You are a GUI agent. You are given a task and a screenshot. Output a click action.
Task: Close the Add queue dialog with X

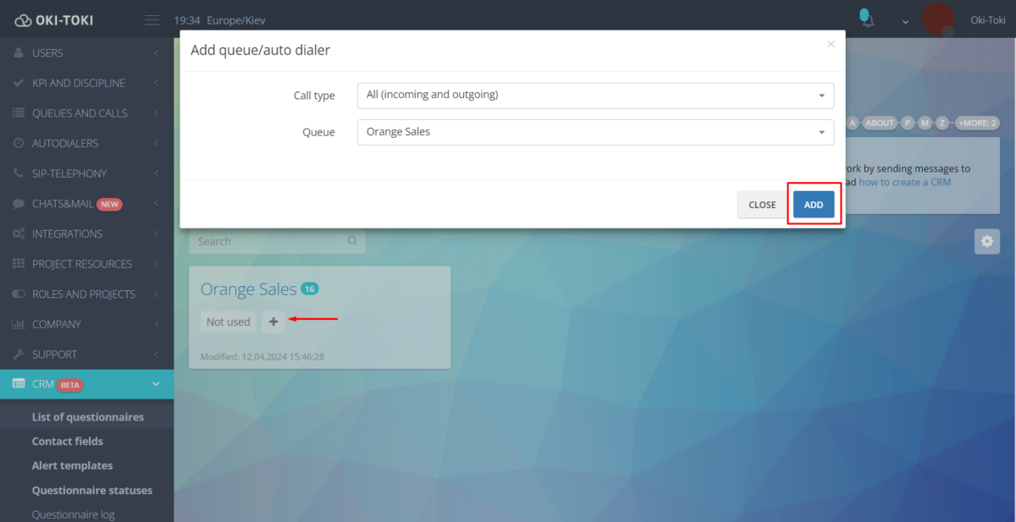pyautogui.click(x=831, y=44)
